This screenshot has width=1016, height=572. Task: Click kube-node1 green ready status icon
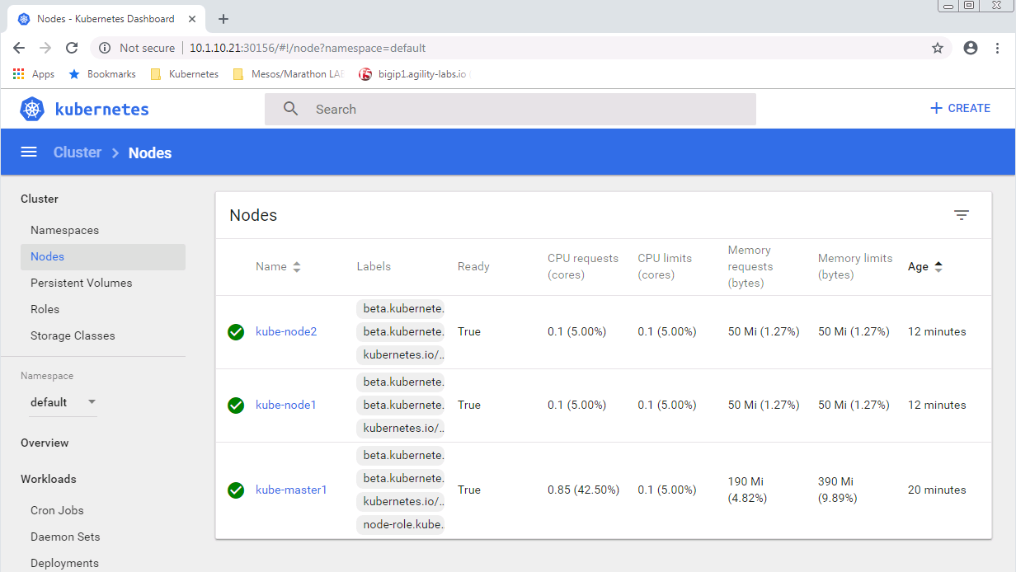click(x=236, y=405)
